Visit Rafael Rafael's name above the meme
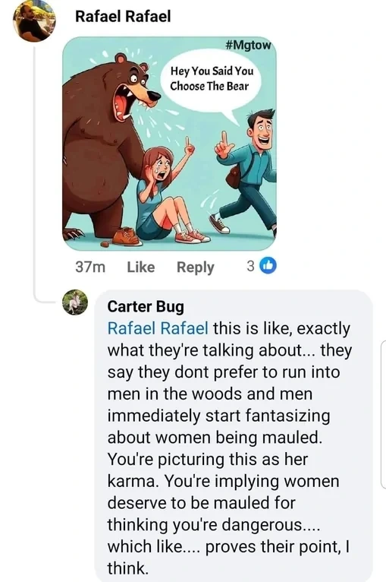 pyautogui.click(x=123, y=17)
